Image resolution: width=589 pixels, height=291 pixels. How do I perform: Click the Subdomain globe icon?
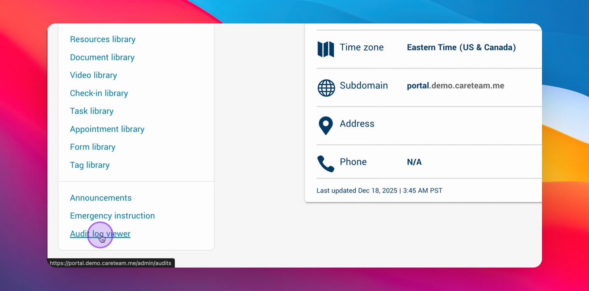point(326,88)
